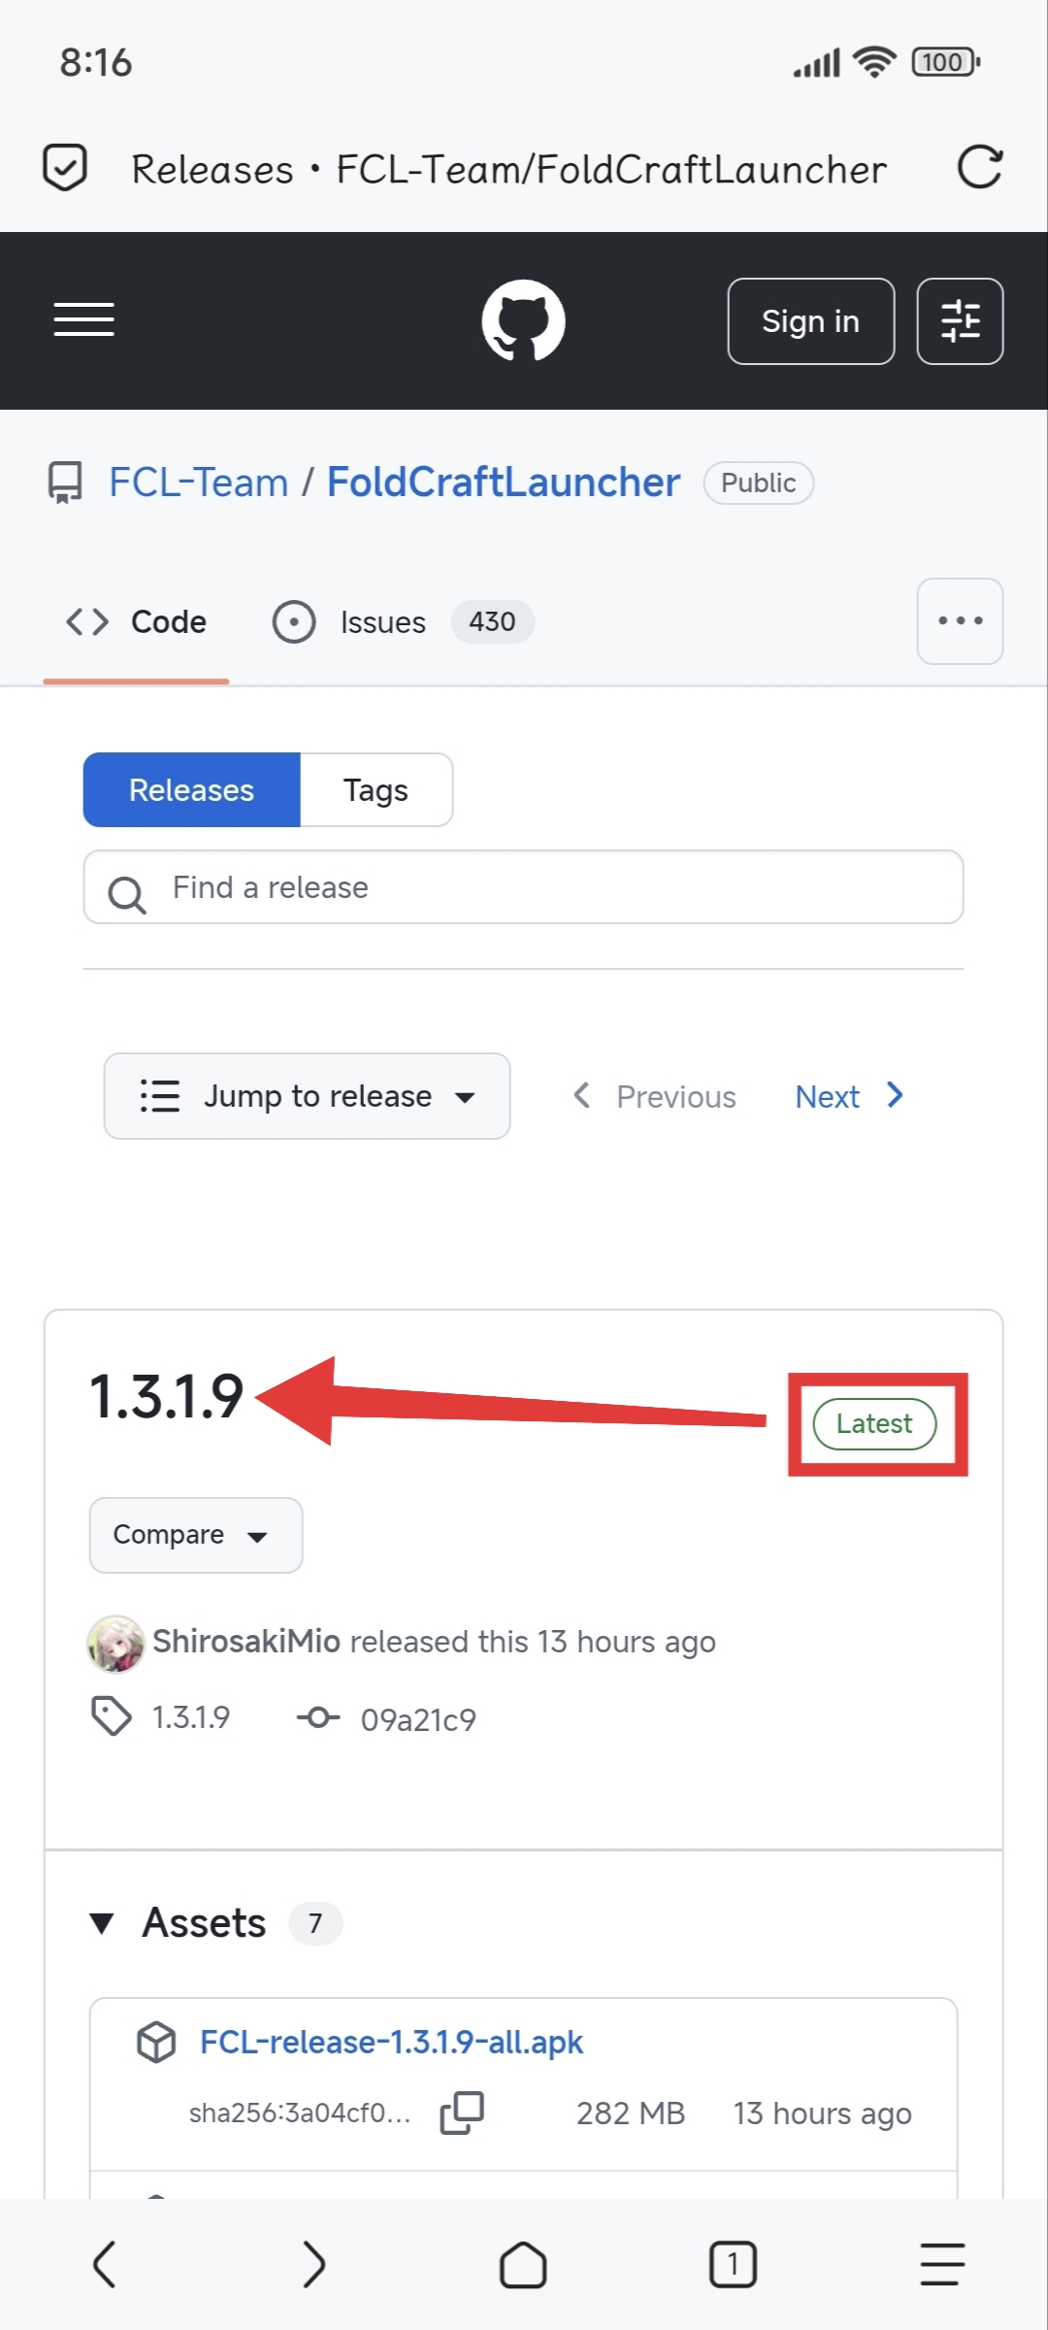Click the sha256:3a04cf0… hash text
This screenshot has height=2330, width=1048.
pos(300,2114)
